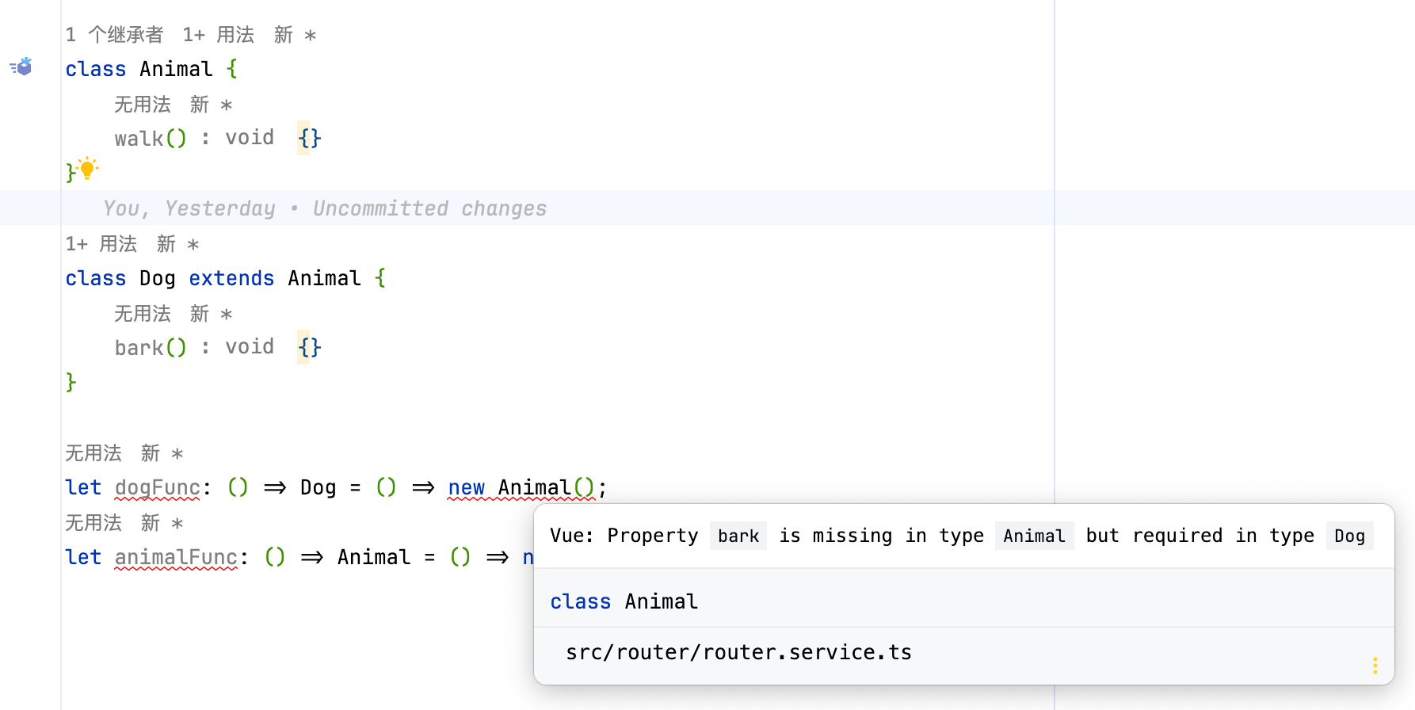Viewport: 1415px width, 710px height.
Task: Click the underlined animalFunc variable
Action: [x=176, y=557]
